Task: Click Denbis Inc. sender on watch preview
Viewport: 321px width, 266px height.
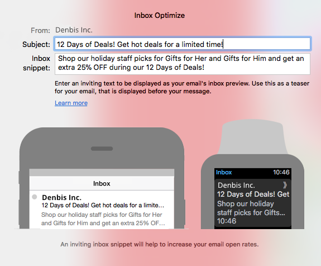Action: pyautogui.click(x=236, y=186)
